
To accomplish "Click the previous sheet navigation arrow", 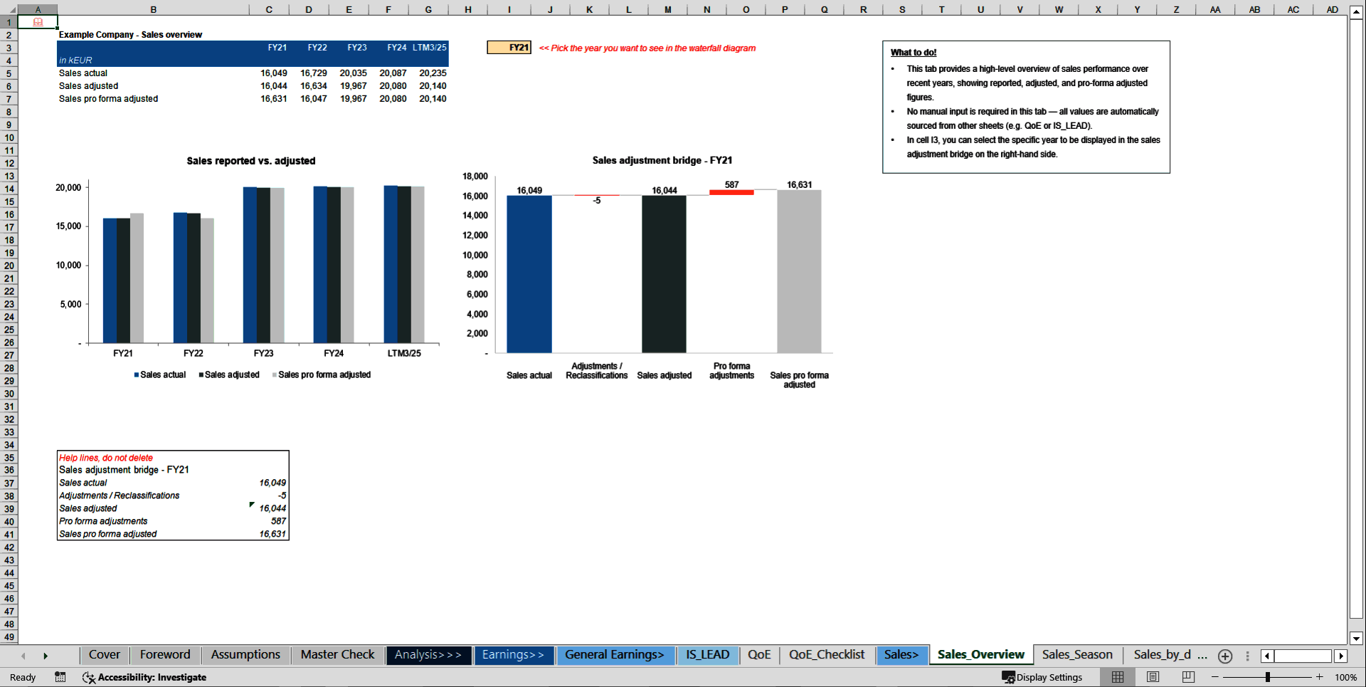I will 23,655.
